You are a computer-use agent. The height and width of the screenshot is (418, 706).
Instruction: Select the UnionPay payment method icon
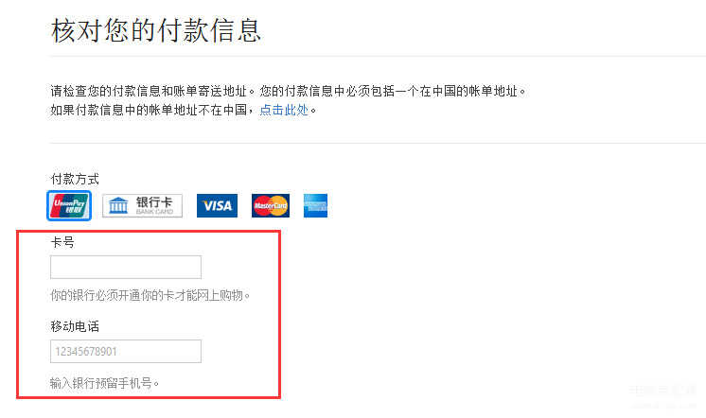tap(69, 205)
